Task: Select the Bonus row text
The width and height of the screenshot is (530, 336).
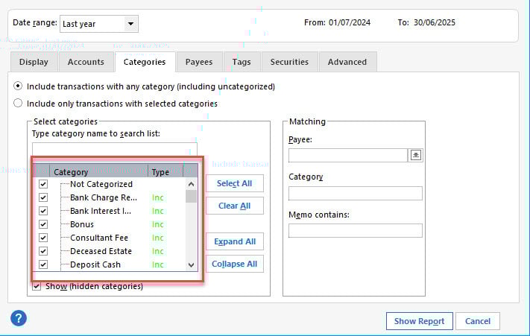Action: [82, 224]
